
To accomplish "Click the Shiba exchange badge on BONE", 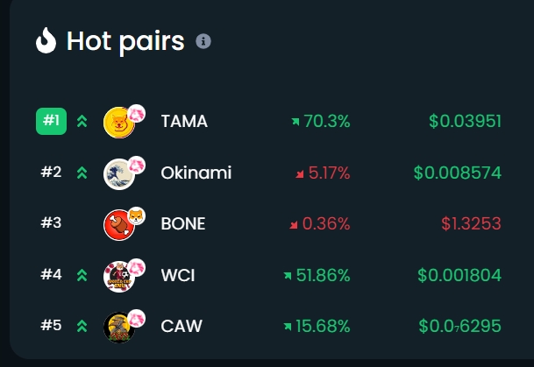I will tap(137, 215).
